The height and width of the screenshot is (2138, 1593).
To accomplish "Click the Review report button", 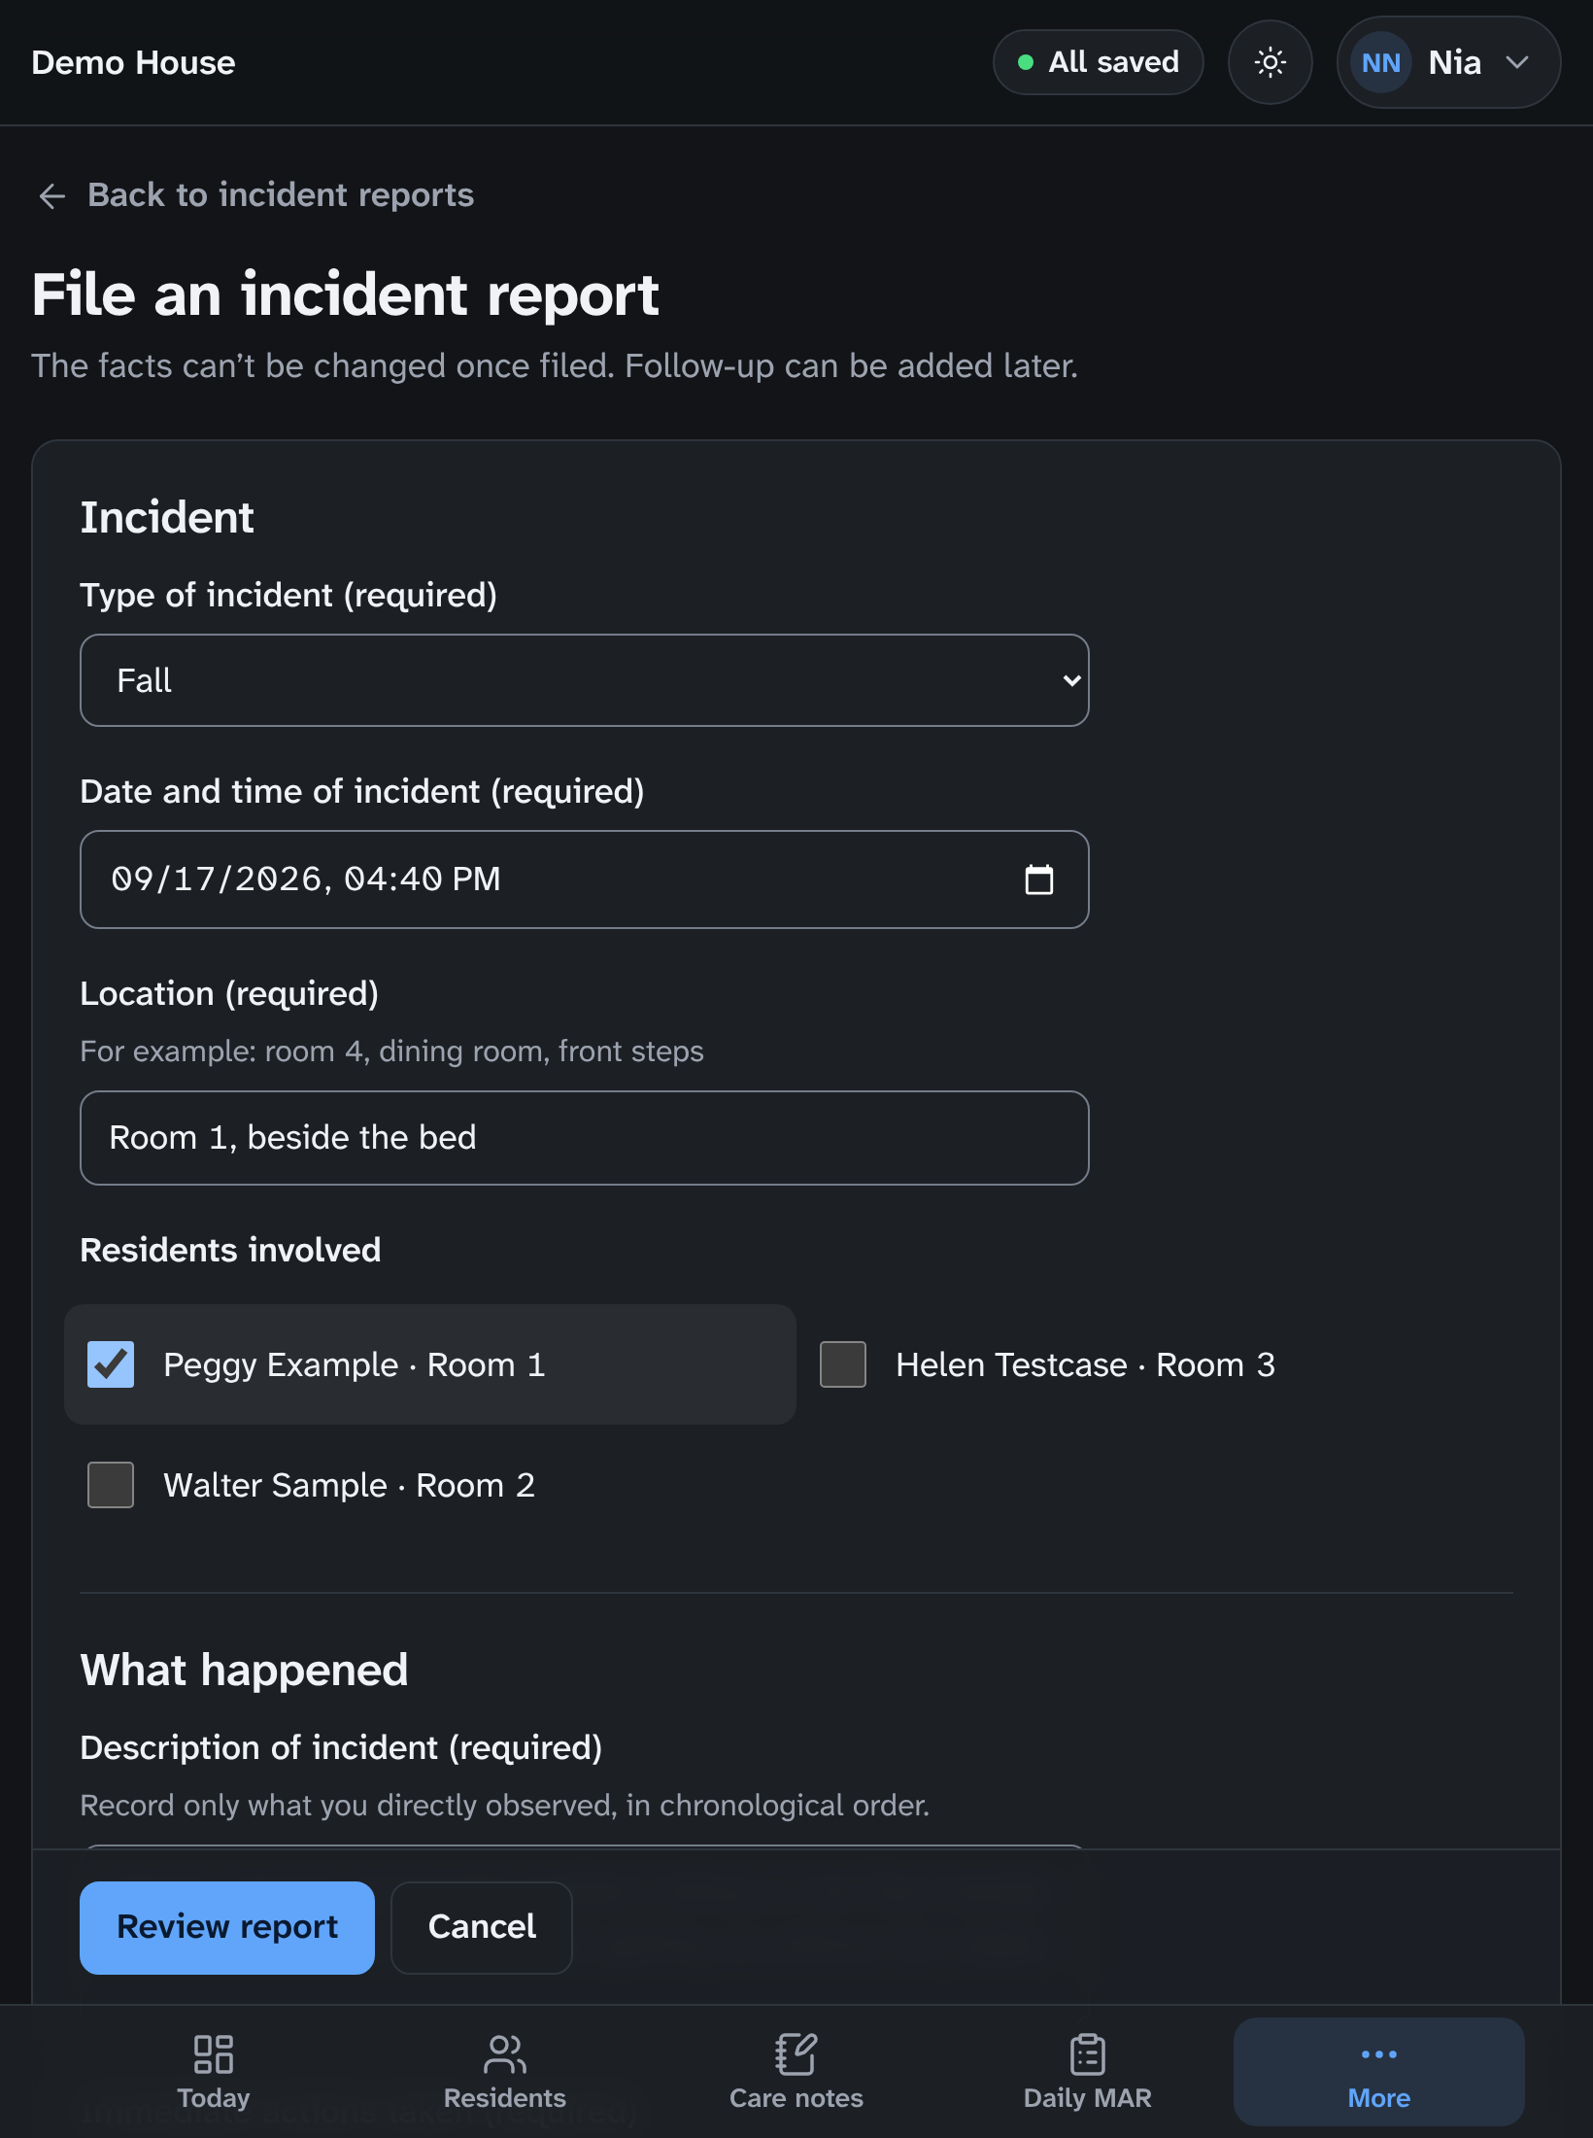I will pyautogui.click(x=227, y=1927).
